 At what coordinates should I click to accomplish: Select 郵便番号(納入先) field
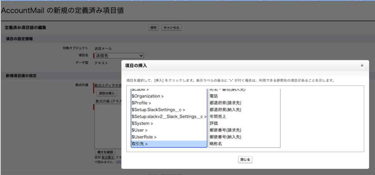point(244,137)
